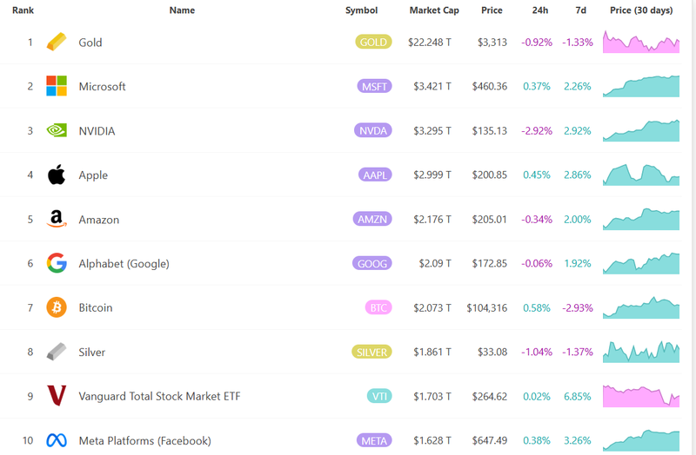Image resolution: width=696 pixels, height=455 pixels.
Task: Open the Gold asset link
Action: 90,43
